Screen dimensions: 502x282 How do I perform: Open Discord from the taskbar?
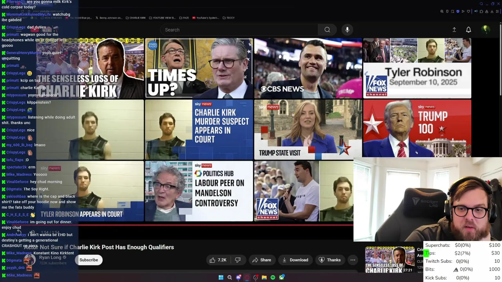238,277
